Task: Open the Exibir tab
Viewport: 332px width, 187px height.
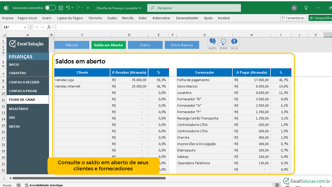Action: (x=143, y=18)
